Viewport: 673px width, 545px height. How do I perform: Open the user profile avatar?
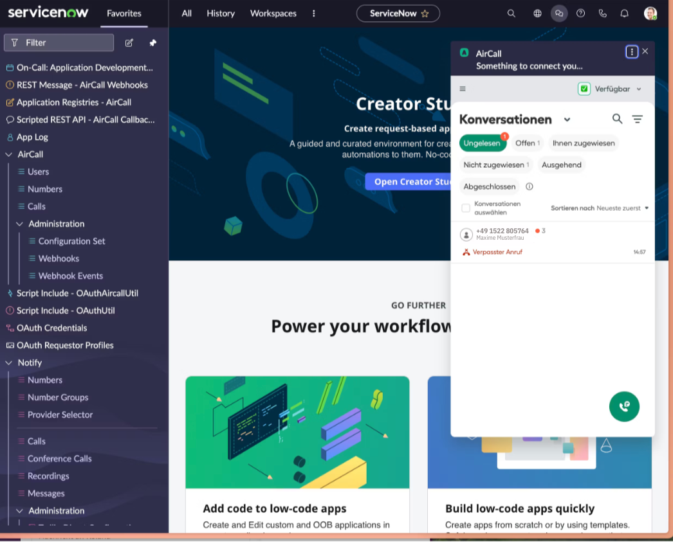650,13
